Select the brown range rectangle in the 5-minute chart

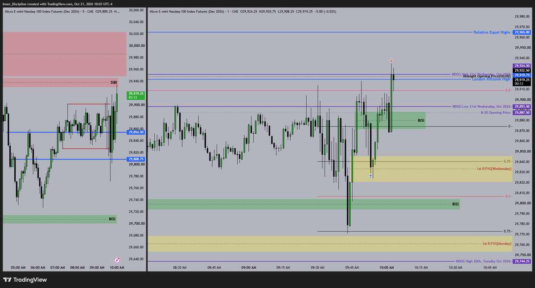tap(86, 126)
